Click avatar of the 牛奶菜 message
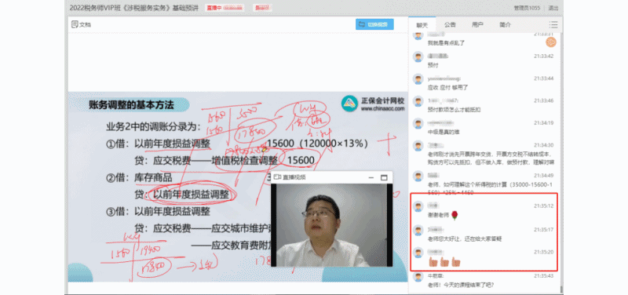Viewport: 628px width, 295px height. pos(418,277)
